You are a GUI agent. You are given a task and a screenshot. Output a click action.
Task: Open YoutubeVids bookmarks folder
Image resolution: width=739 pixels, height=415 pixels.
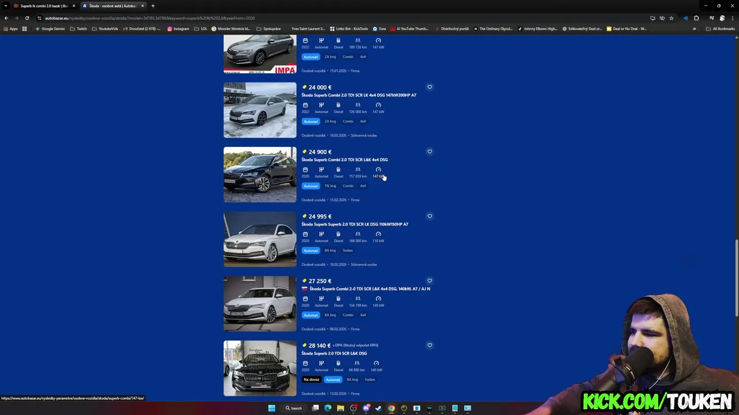(x=105, y=28)
